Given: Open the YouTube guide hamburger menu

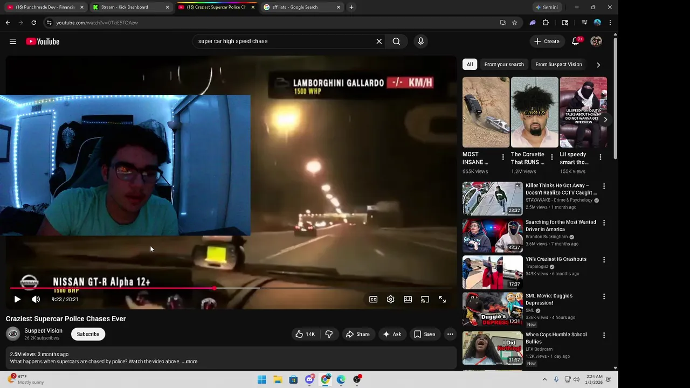Looking at the screenshot, I should (x=13, y=41).
